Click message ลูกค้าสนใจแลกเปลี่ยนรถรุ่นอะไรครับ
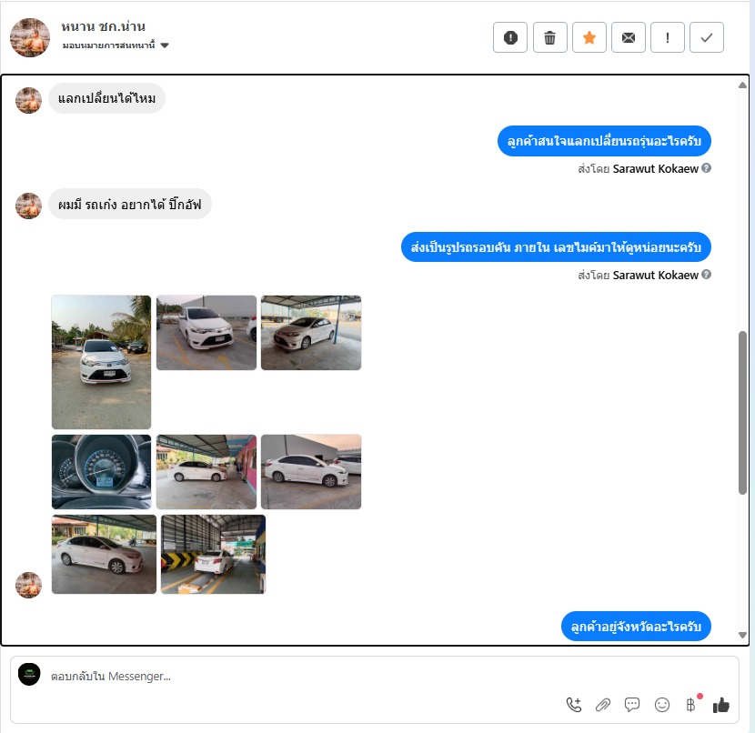 (x=604, y=141)
